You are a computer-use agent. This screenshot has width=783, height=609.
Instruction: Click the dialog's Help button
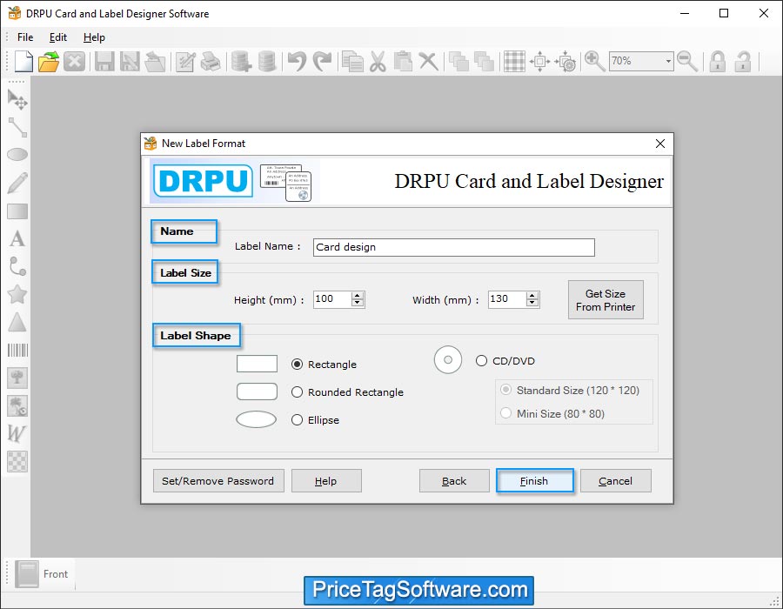[326, 481]
